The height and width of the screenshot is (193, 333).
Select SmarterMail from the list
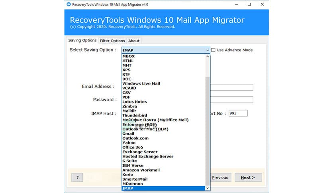164,179
